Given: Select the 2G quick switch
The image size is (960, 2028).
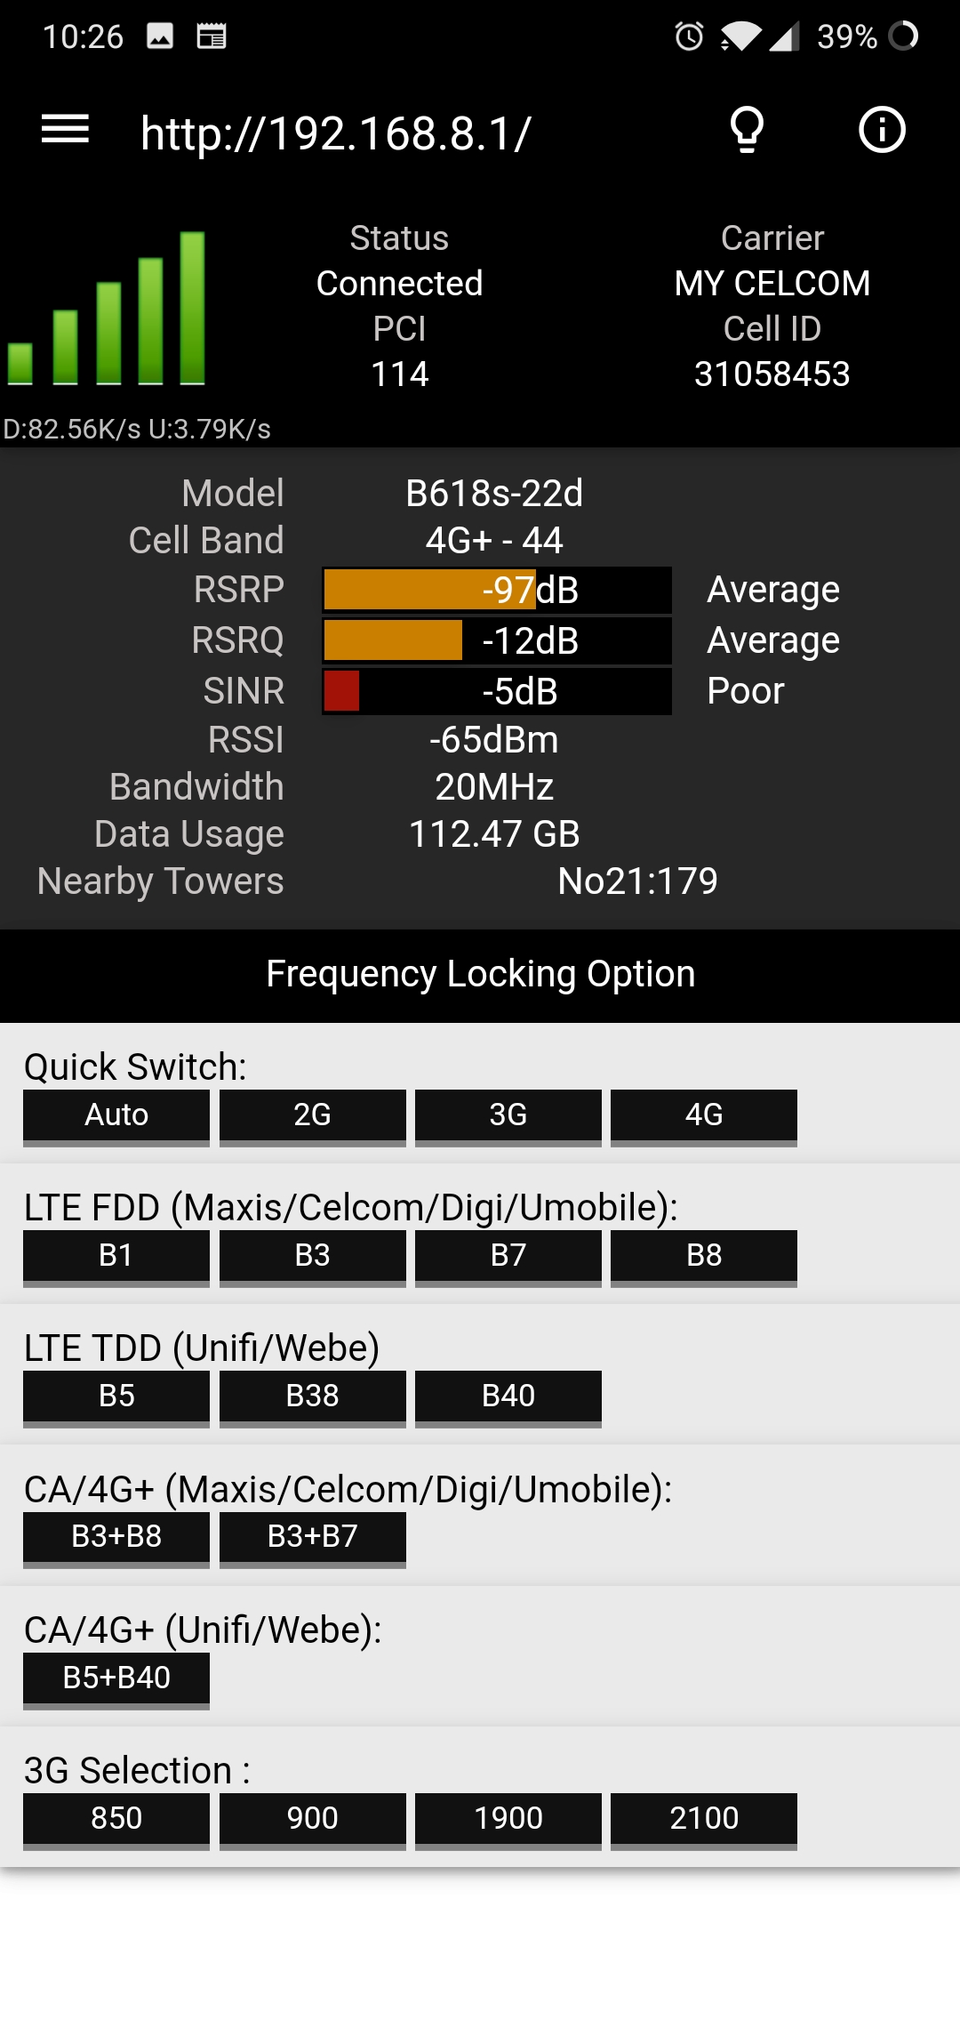Looking at the screenshot, I should [313, 1117].
